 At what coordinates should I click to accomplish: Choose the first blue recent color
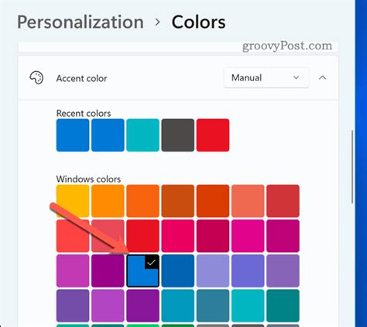coord(73,135)
